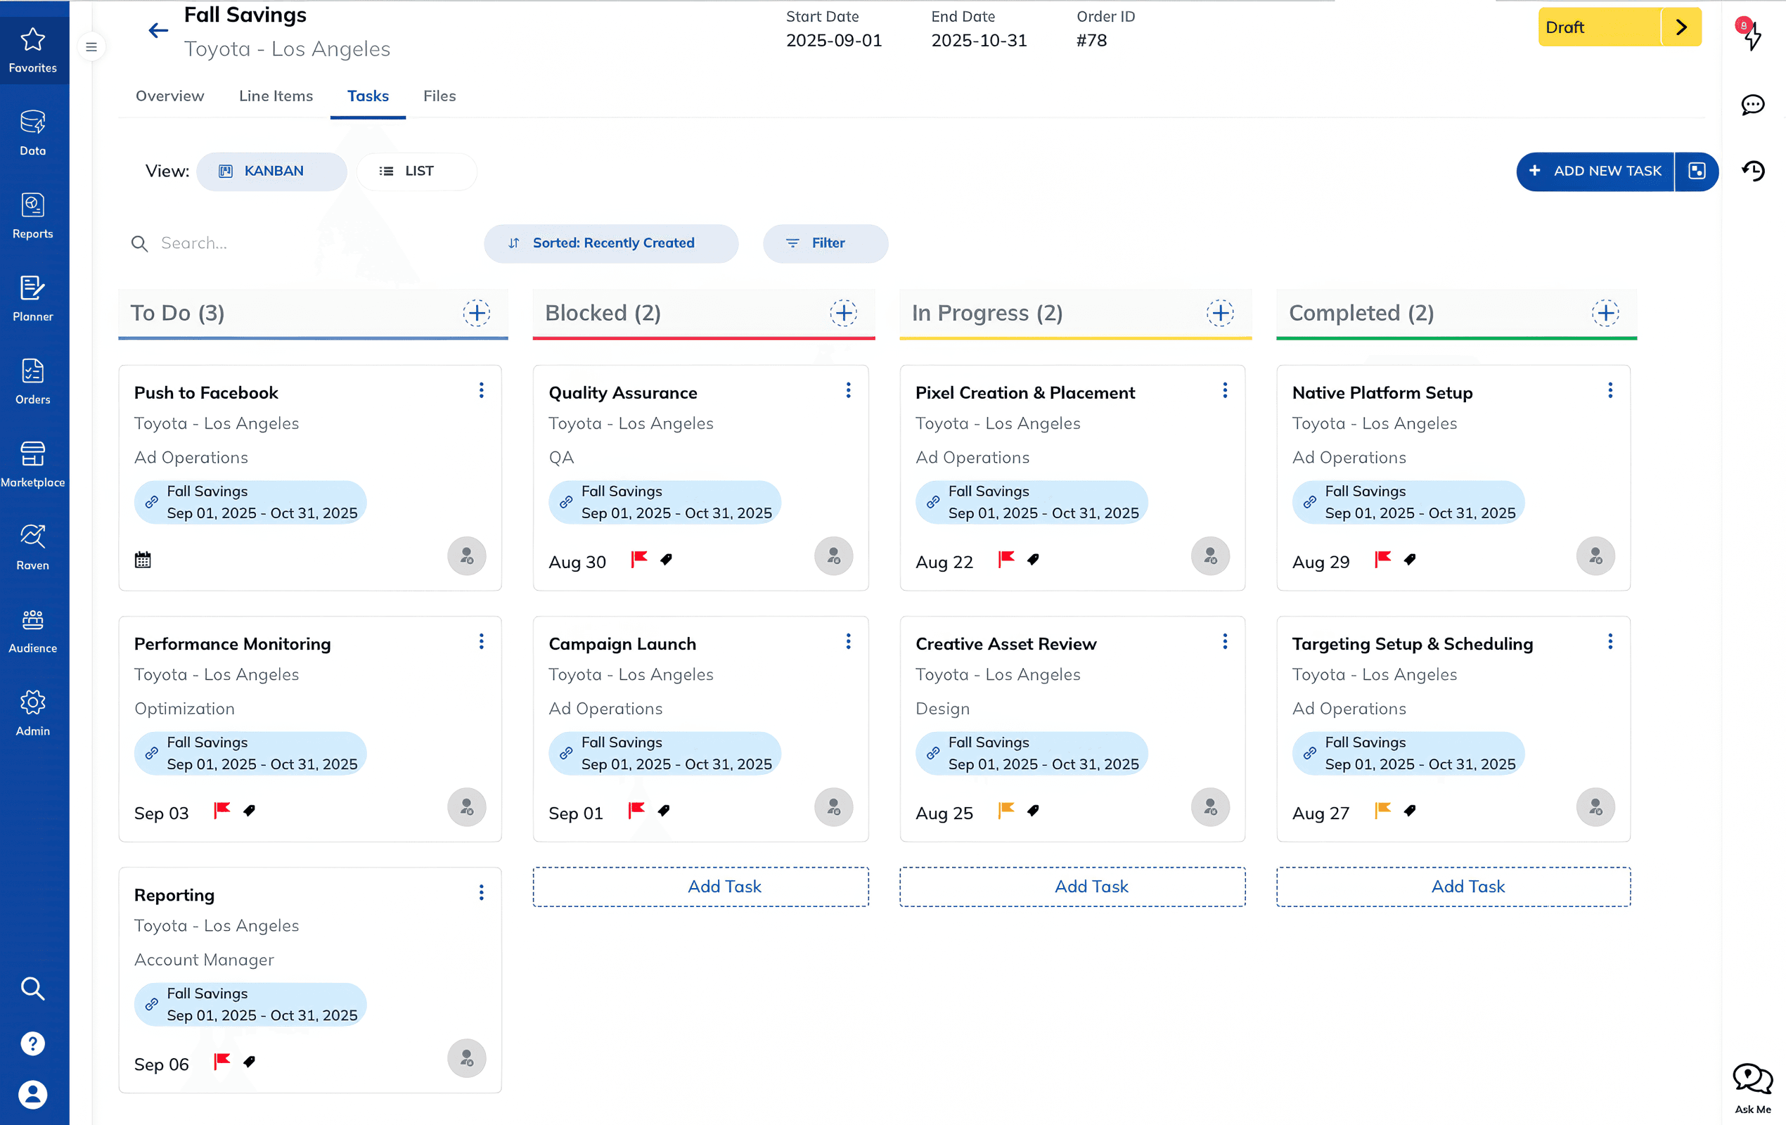The image size is (1786, 1125).
Task: Open the Raven sidebar item
Action: 32,548
